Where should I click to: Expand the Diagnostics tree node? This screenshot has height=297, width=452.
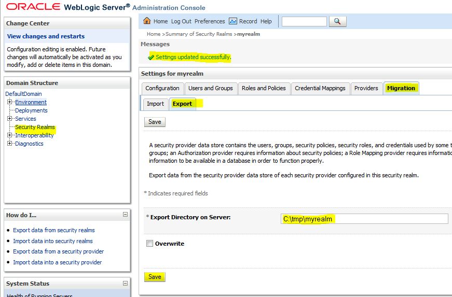(x=9, y=144)
